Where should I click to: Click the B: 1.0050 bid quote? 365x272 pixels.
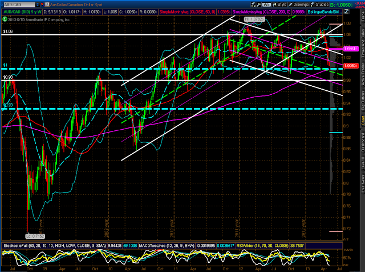point(340,5)
